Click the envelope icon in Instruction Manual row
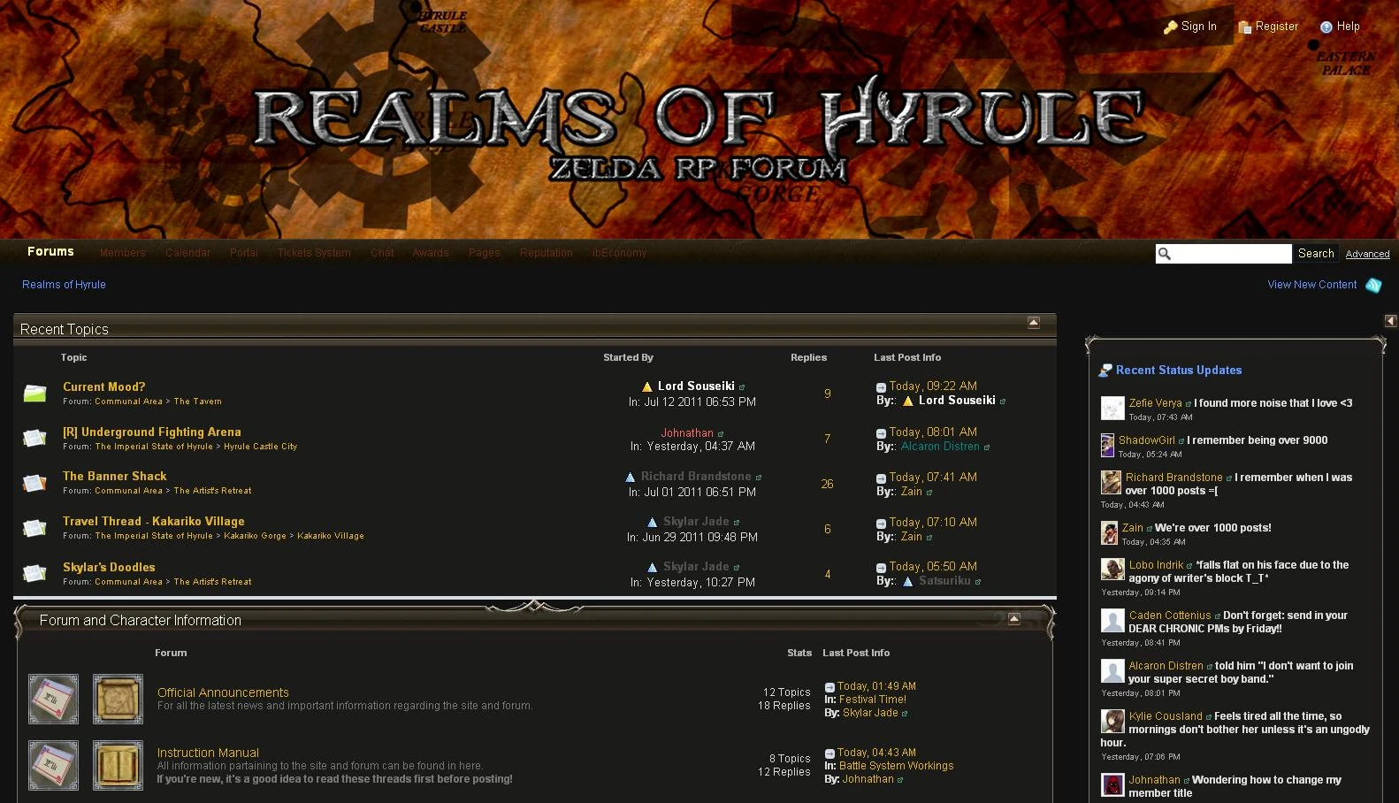The height and width of the screenshot is (803, 1399). click(53, 765)
